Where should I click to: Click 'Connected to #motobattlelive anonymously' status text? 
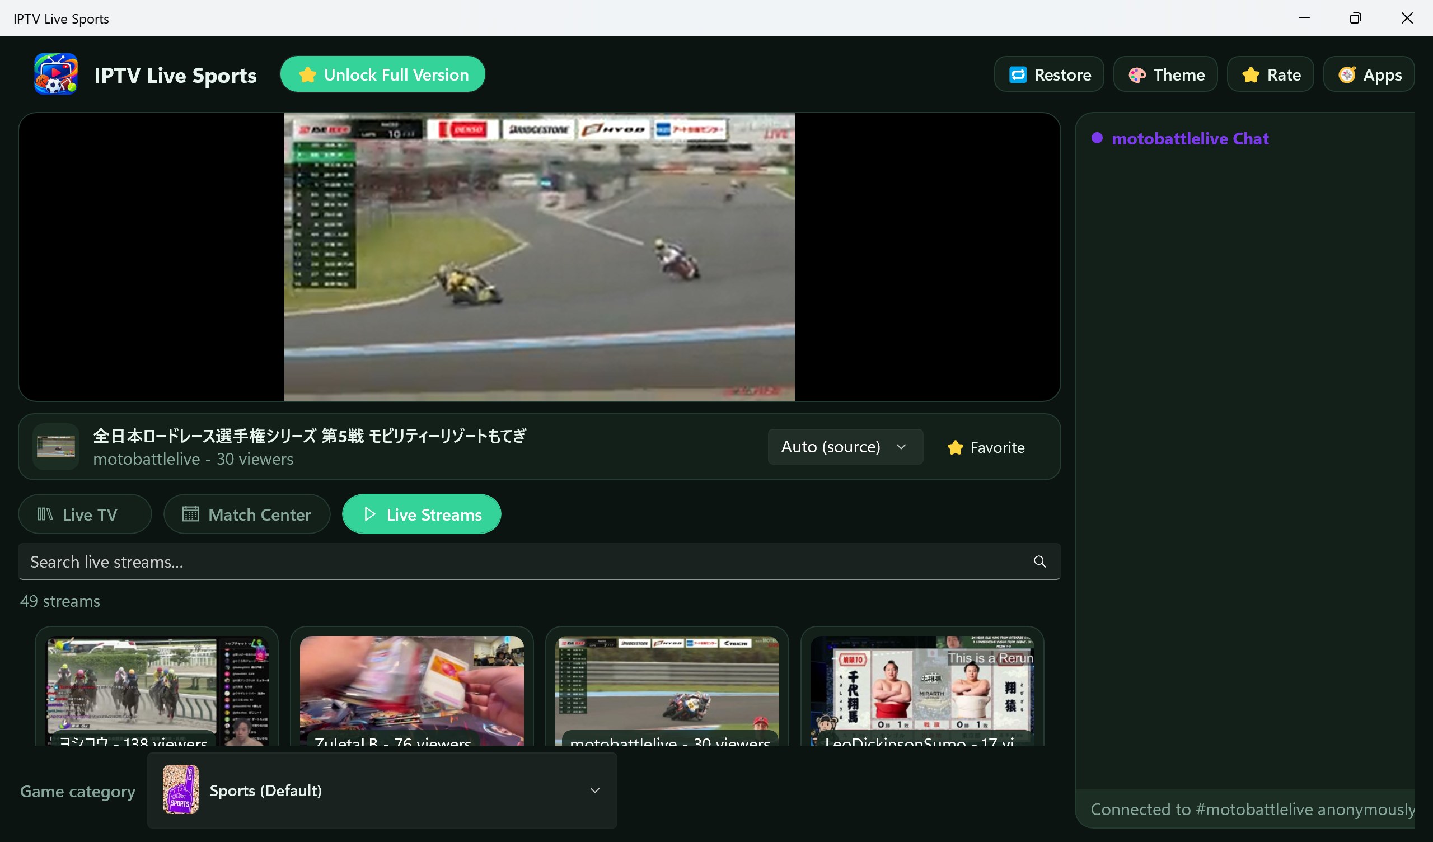[x=1253, y=809]
